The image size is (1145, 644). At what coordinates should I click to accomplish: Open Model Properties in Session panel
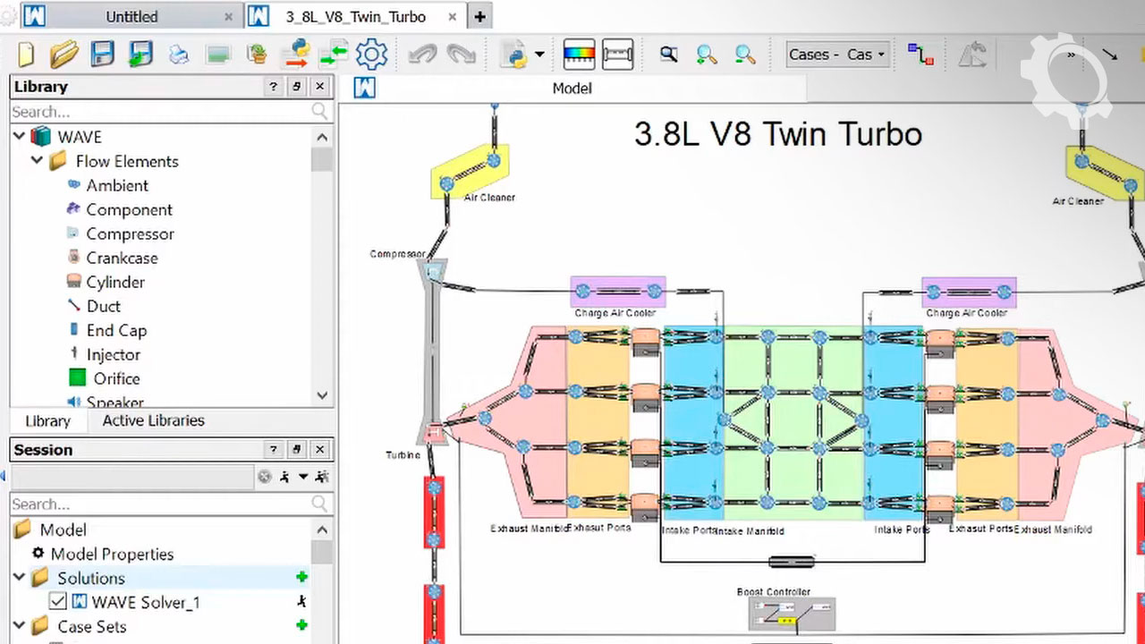[112, 554]
